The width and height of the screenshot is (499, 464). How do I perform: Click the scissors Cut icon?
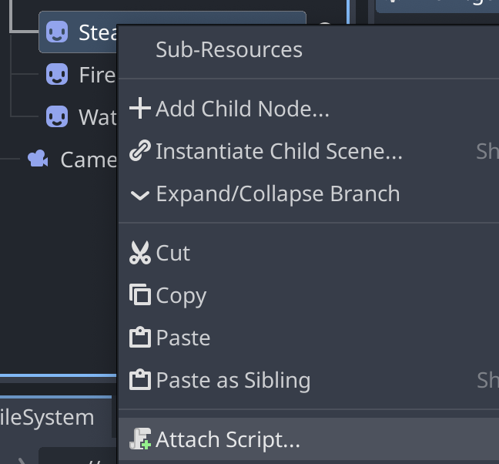(x=140, y=254)
